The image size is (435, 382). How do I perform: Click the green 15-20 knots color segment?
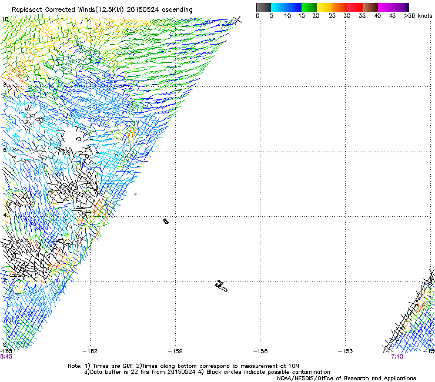pyautogui.click(x=309, y=7)
